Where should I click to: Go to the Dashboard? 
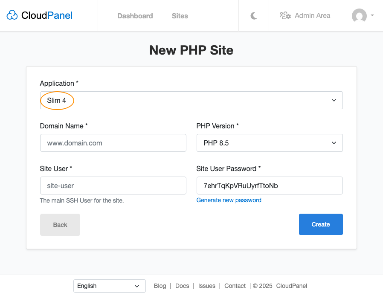pyautogui.click(x=135, y=16)
